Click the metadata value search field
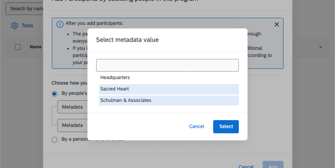335x168 pixels. (x=167, y=65)
